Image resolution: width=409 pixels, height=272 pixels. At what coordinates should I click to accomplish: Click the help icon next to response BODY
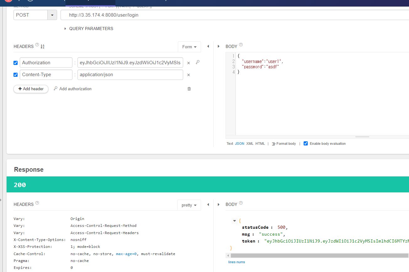pos(241,202)
